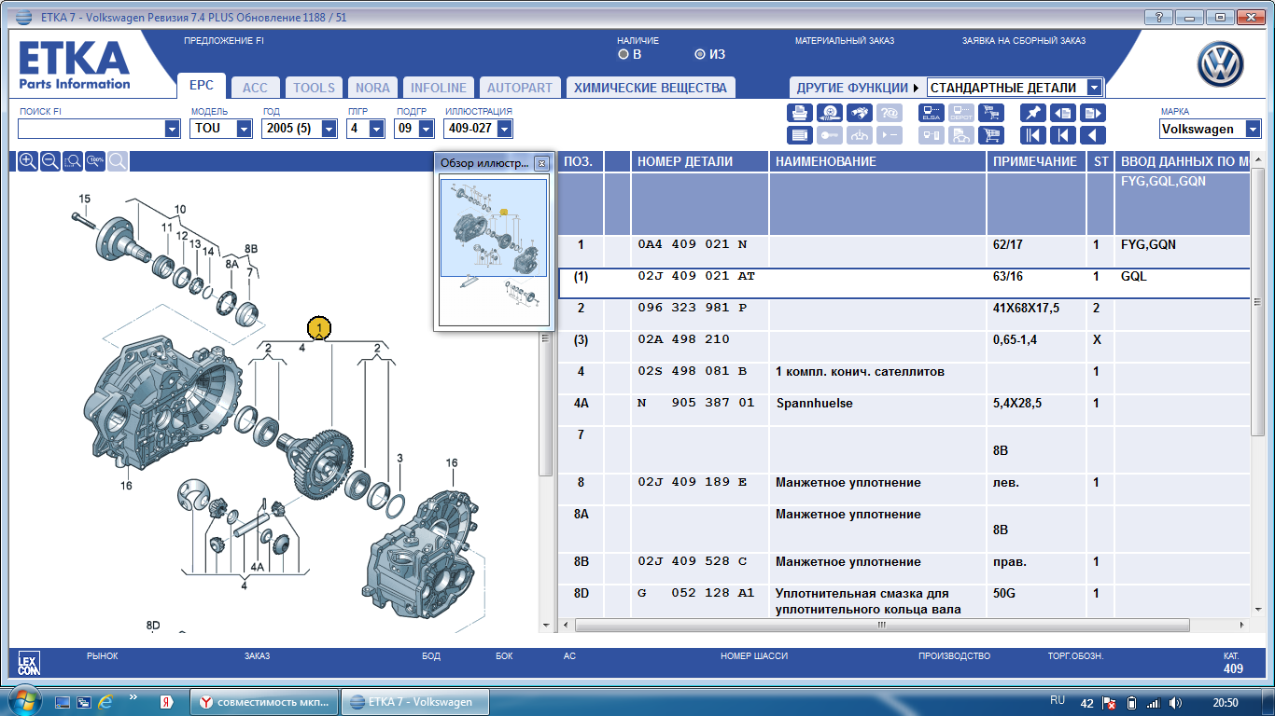Screen dimensions: 1275x716
Task: Switch to the NORA tab
Action: [373, 88]
